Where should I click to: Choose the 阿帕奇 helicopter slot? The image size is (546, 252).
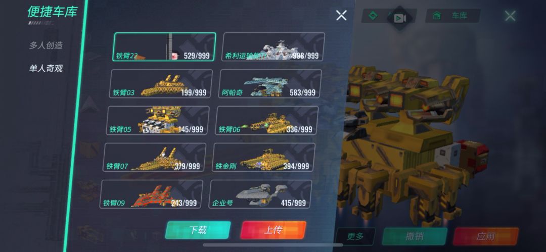coord(270,84)
